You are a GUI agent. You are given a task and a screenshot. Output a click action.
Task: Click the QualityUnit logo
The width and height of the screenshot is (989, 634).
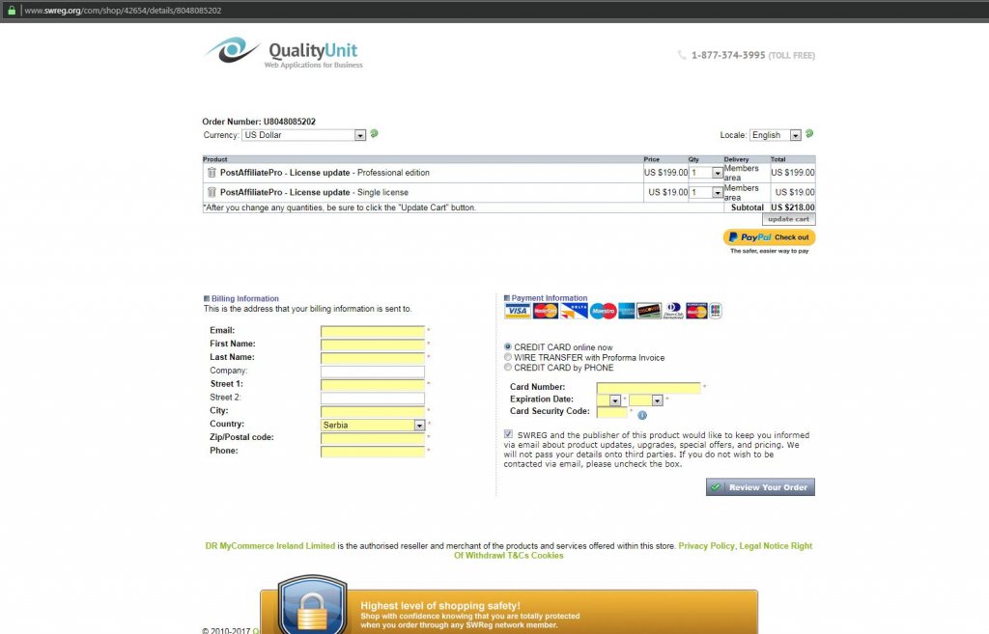[284, 52]
